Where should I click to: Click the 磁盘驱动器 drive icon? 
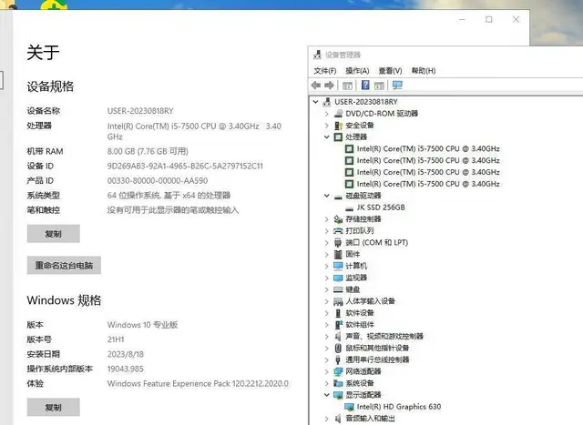pos(338,197)
